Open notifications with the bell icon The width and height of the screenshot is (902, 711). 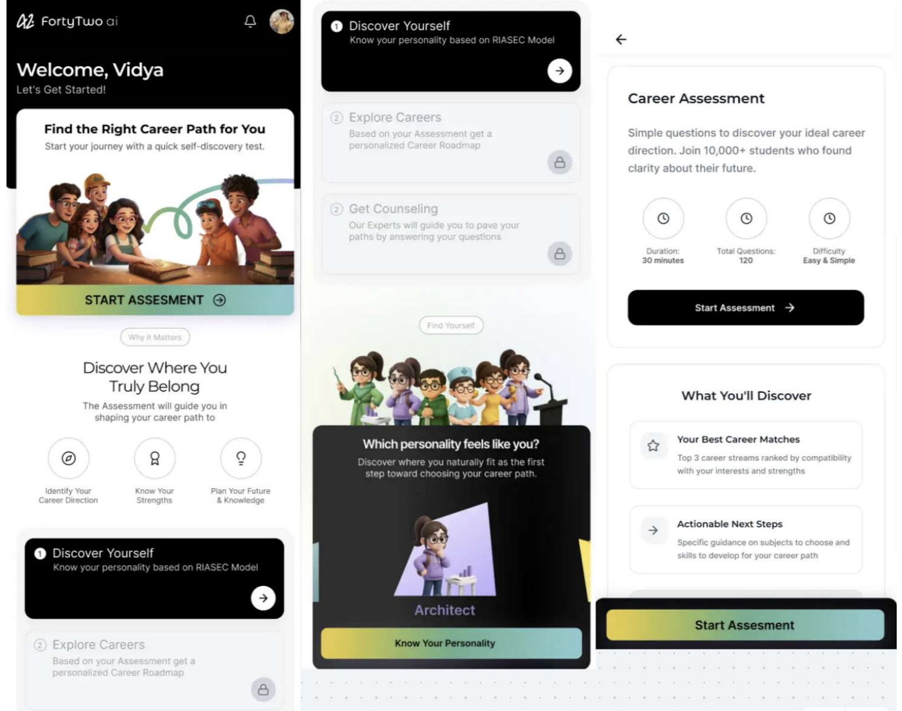tap(250, 22)
